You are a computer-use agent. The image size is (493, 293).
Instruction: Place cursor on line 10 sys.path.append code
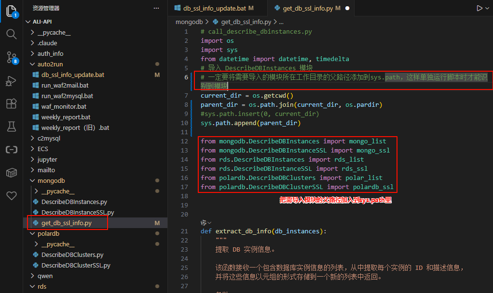(250, 123)
